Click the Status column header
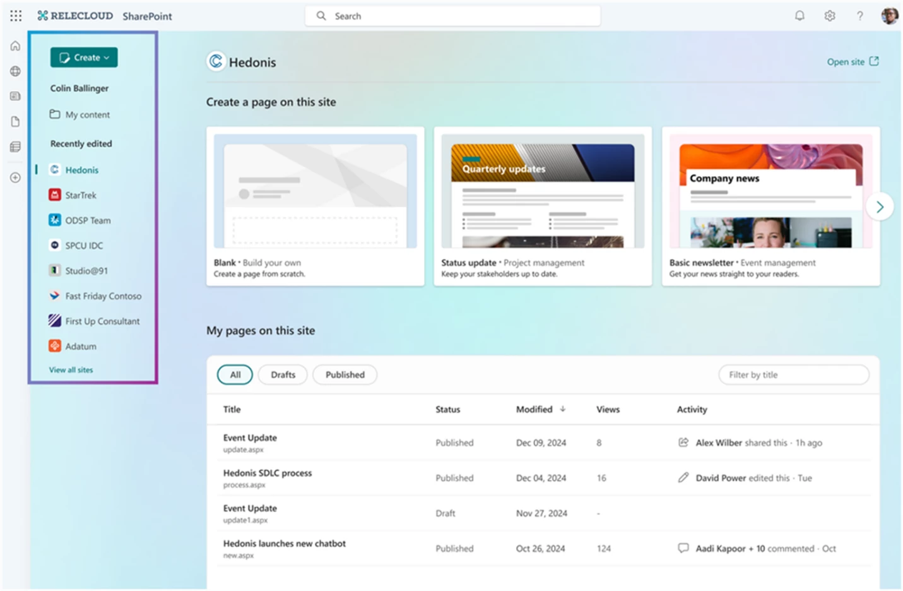Image resolution: width=903 pixels, height=591 pixels. [447, 409]
